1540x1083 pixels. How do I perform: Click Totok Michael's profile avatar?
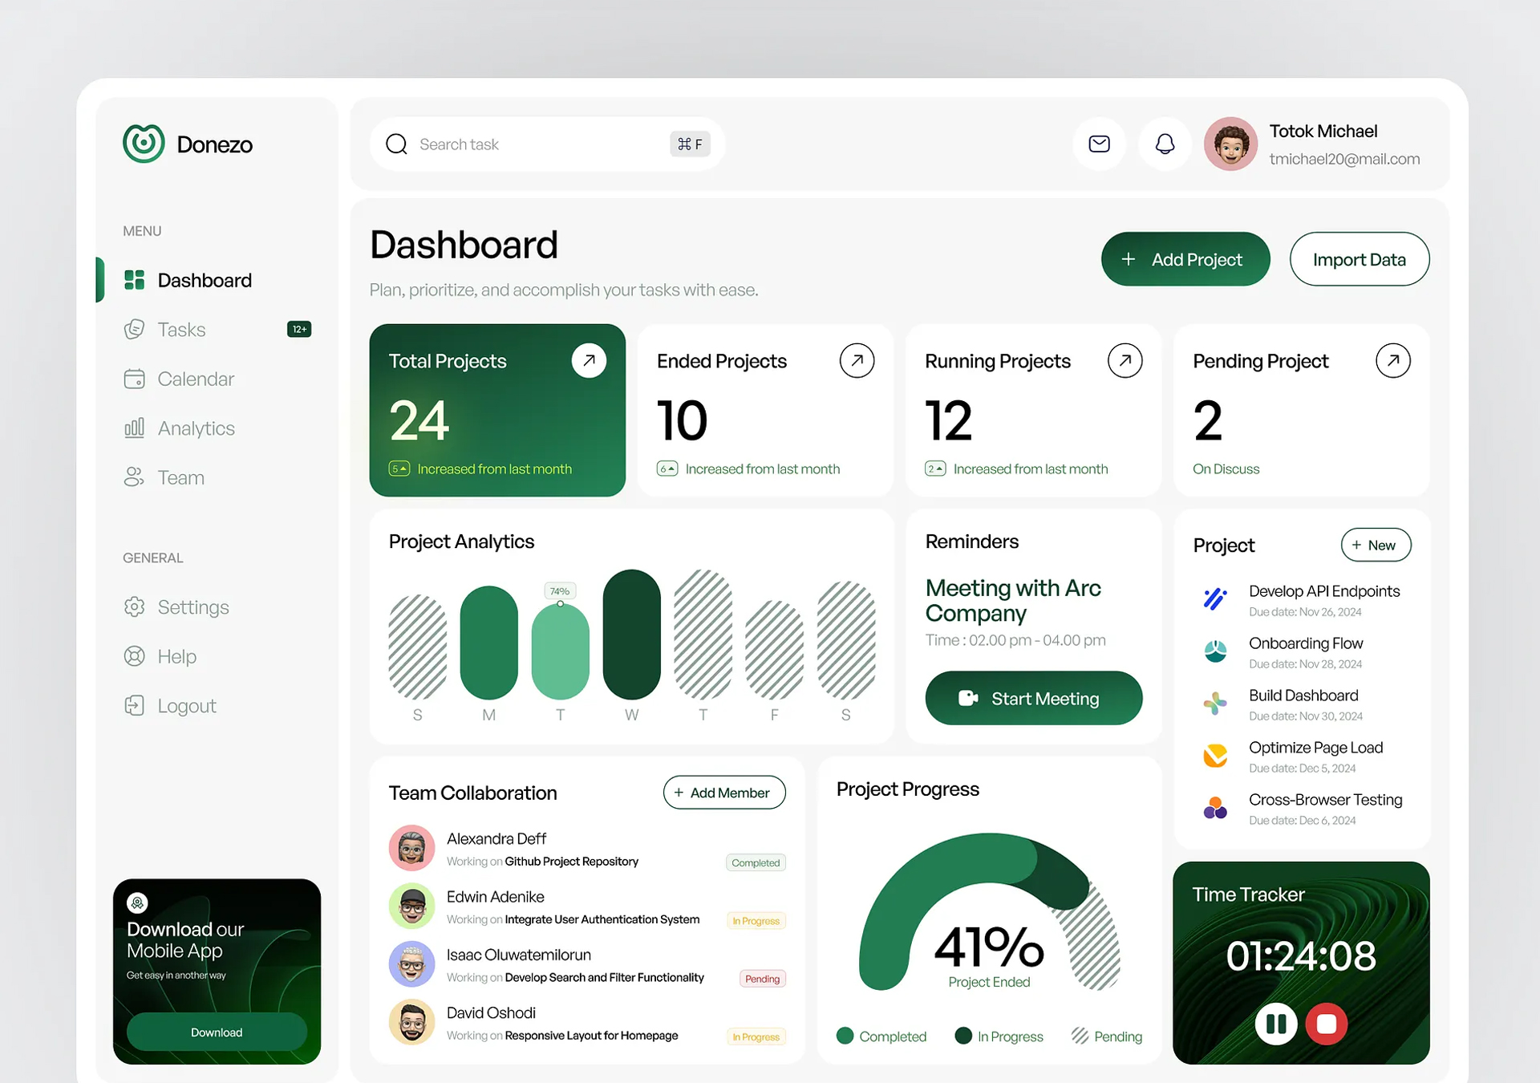(x=1230, y=144)
